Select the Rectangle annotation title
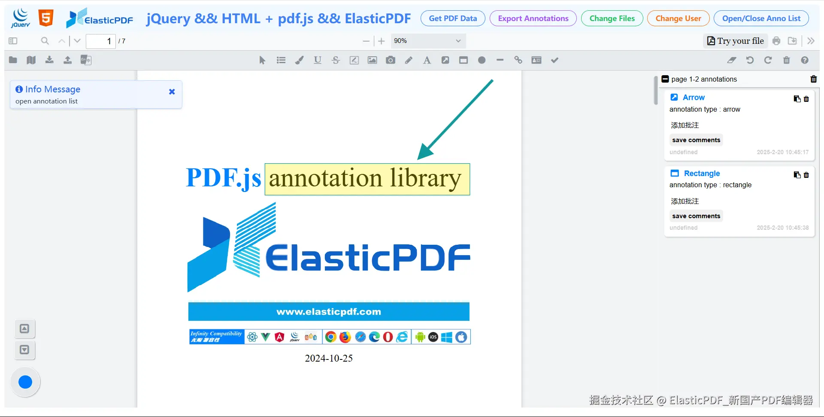This screenshot has width=824, height=417. pyautogui.click(x=702, y=173)
